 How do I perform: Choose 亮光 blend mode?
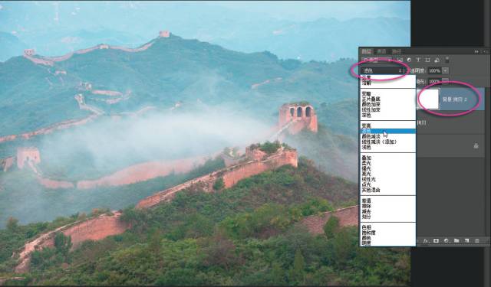(x=388, y=174)
